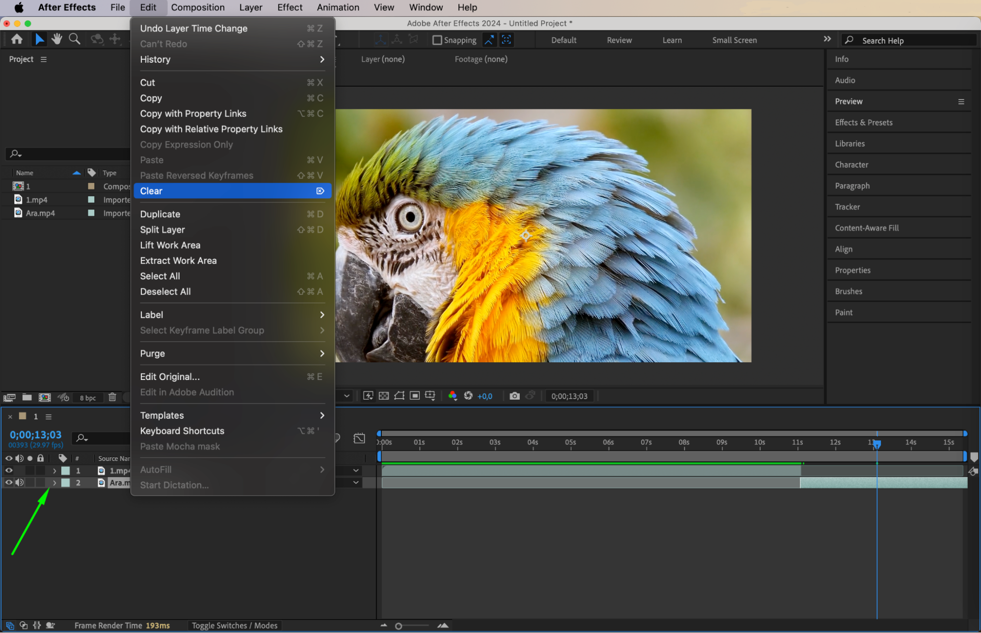Click Toggle Switches / Modes button

click(x=235, y=626)
